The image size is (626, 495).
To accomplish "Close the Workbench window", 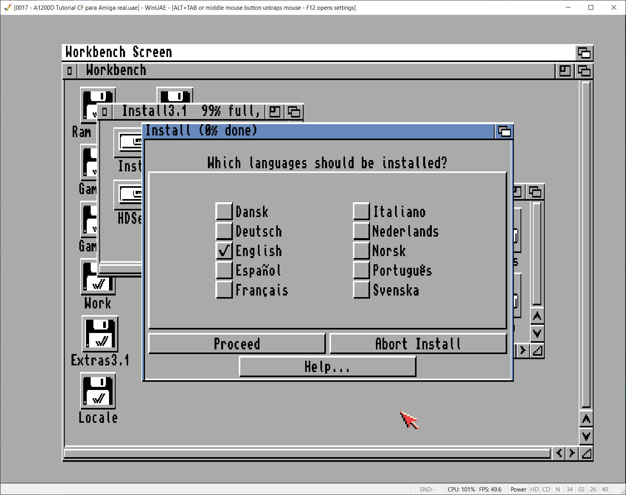I will [x=70, y=71].
